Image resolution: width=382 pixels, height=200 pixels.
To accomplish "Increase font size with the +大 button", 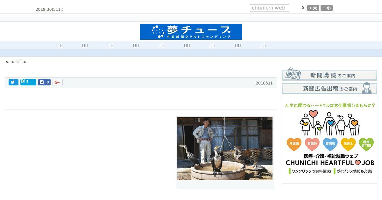I will tap(313, 8).
